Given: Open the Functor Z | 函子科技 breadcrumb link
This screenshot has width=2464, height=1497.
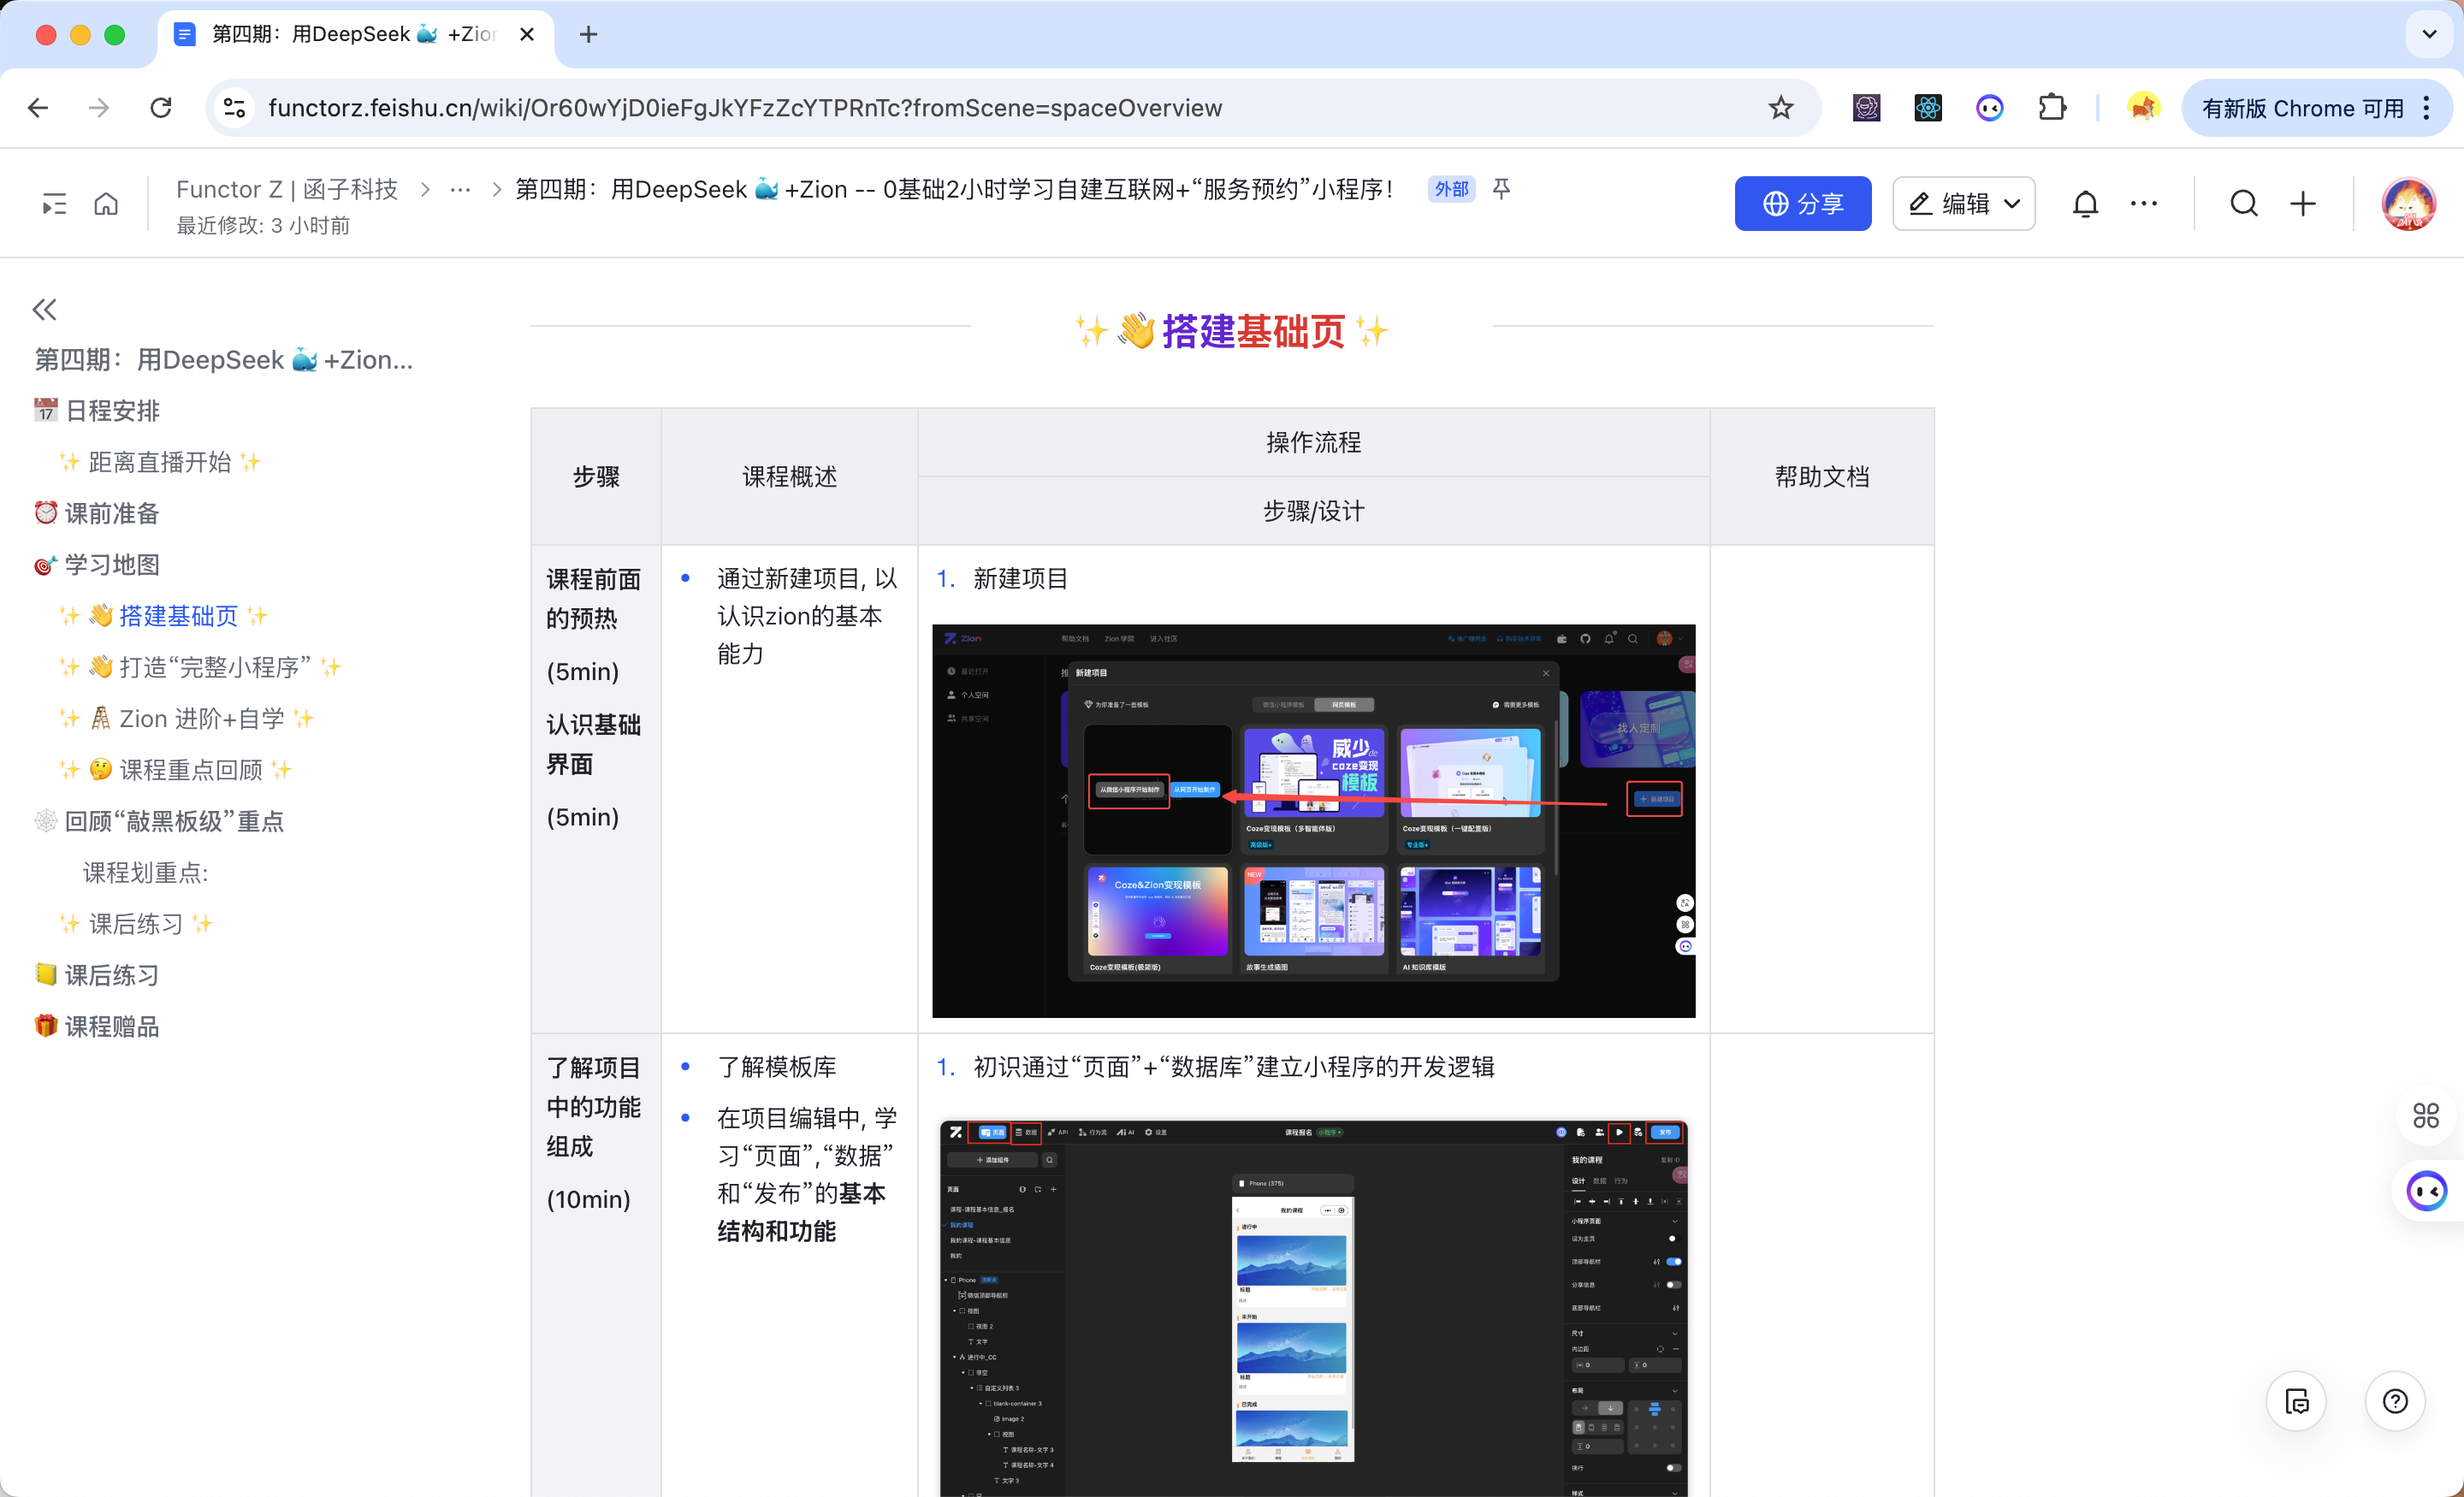Looking at the screenshot, I should pyautogui.click(x=287, y=189).
